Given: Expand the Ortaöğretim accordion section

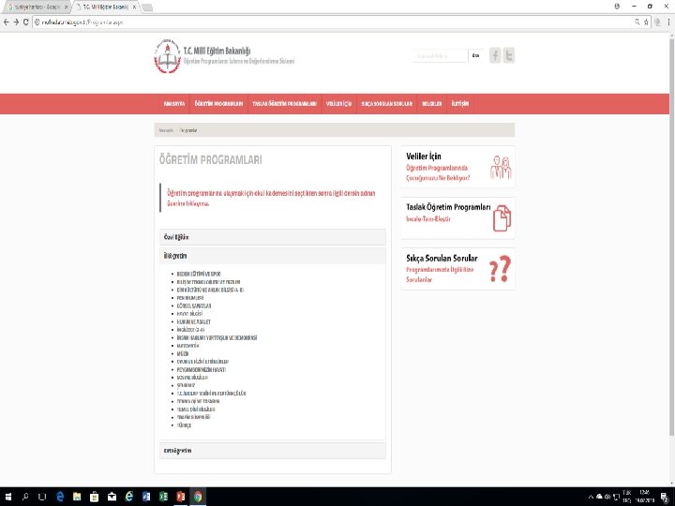Looking at the screenshot, I should 273,451.
